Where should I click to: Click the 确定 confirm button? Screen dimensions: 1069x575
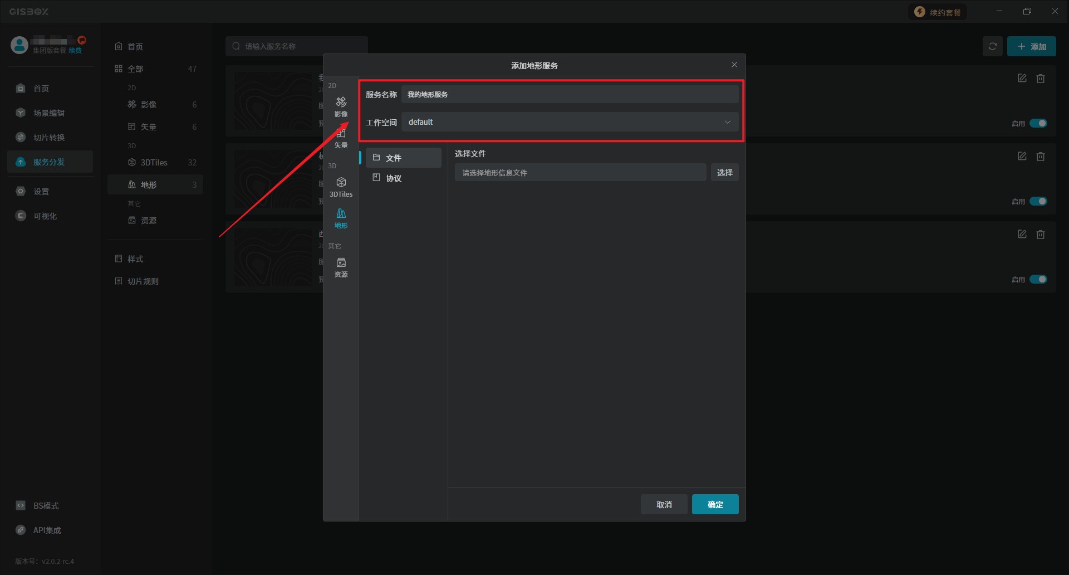click(x=715, y=504)
